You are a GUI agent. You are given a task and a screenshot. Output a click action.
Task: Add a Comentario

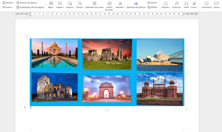coord(206,5)
